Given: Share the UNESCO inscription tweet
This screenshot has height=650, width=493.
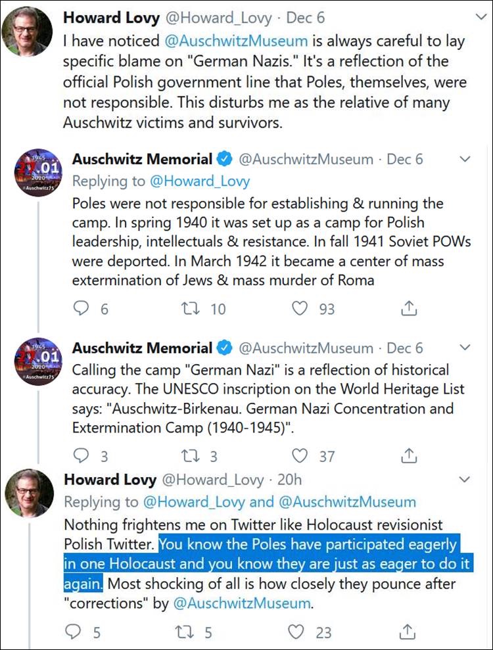Looking at the screenshot, I should [x=408, y=455].
